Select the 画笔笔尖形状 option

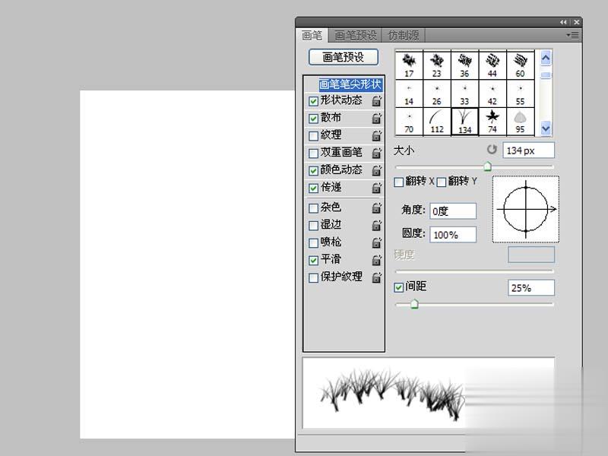coord(350,84)
